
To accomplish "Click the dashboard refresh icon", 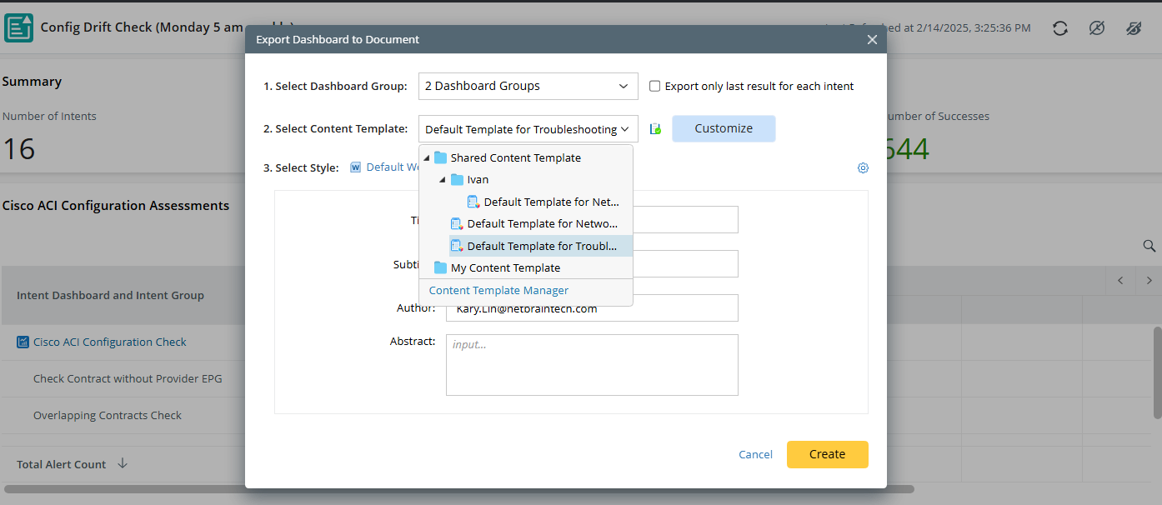I will pyautogui.click(x=1059, y=28).
